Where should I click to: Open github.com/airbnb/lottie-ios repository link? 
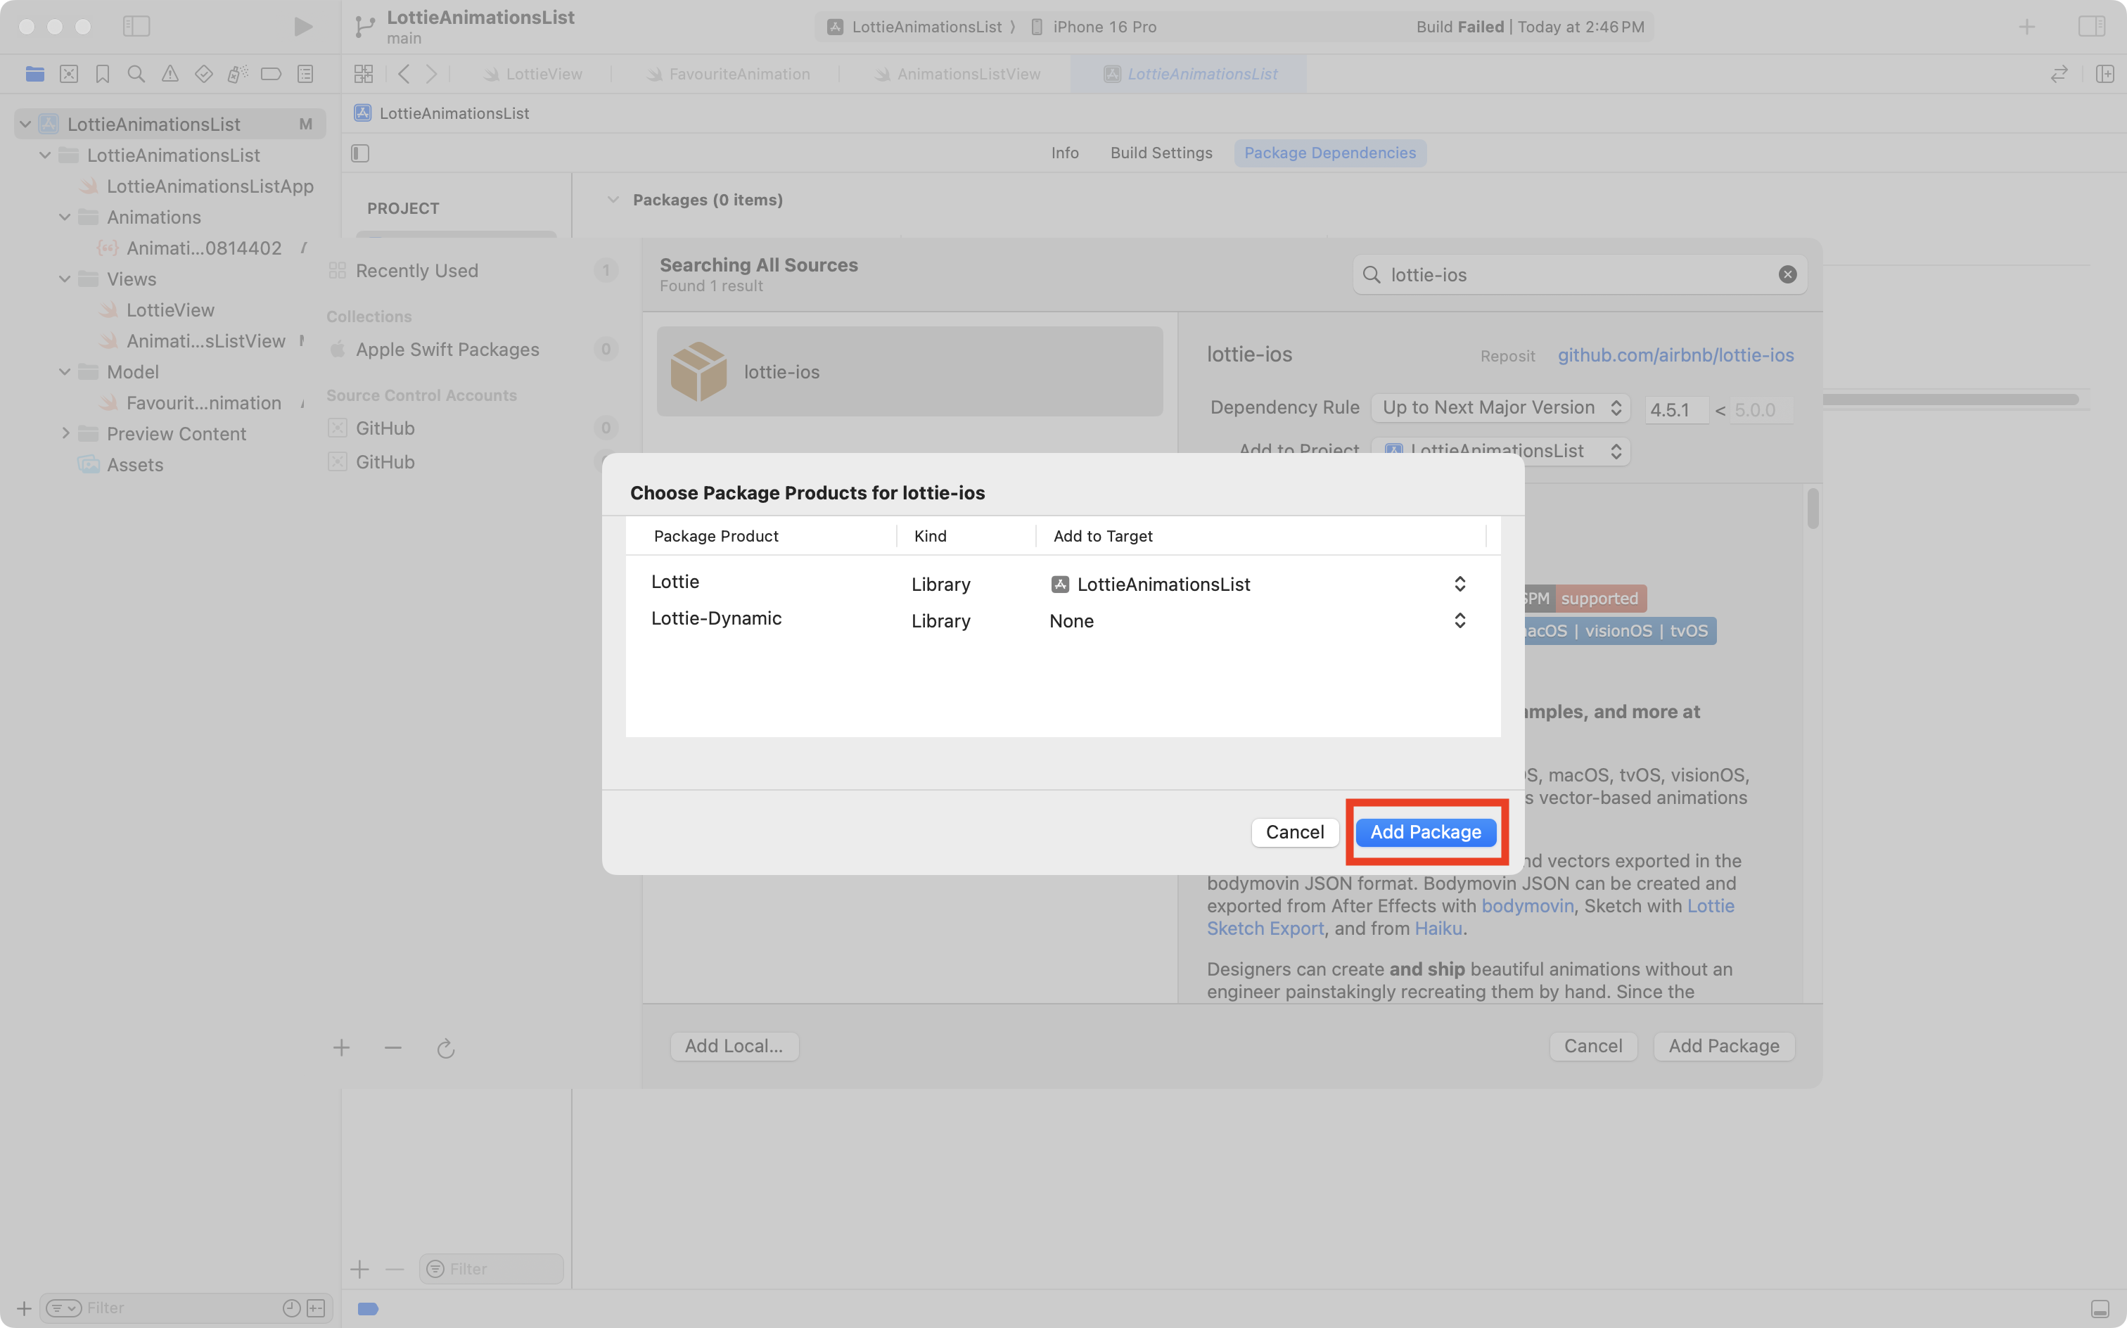1675,355
